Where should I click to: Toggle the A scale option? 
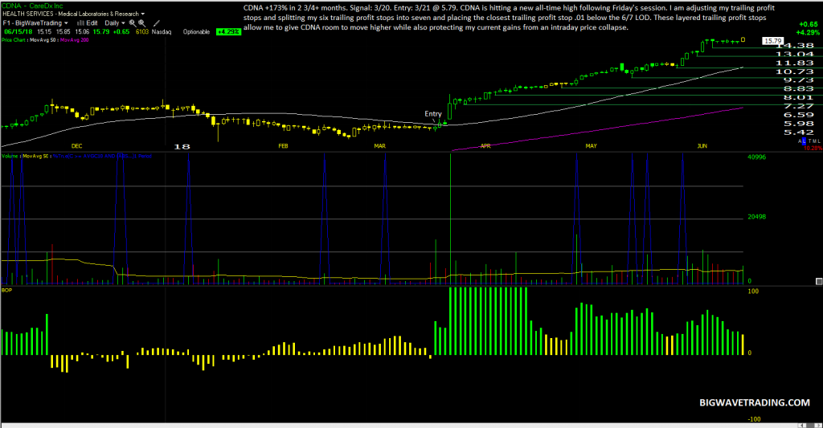[800, 141]
